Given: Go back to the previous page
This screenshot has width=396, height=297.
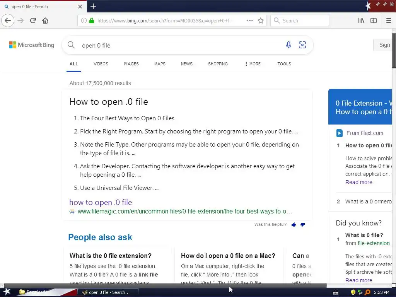Looking at the screenshot, I should pos(8,20).
